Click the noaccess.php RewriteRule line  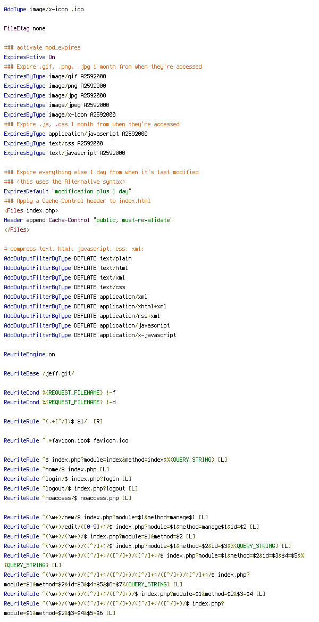pos(68,498)
